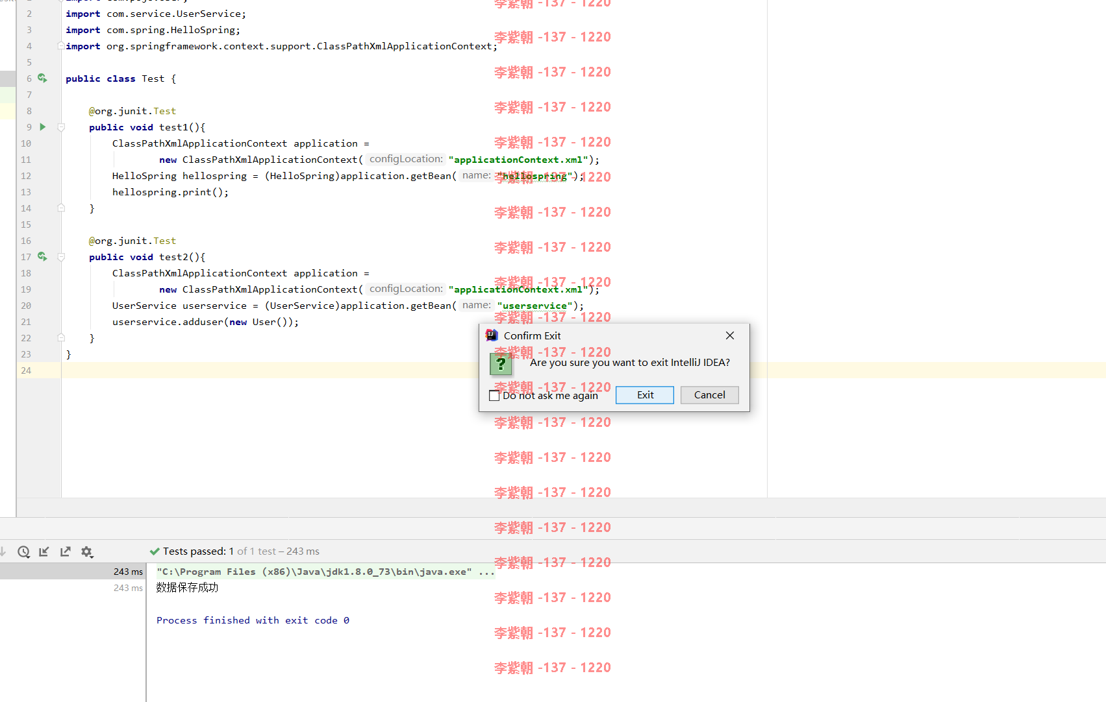
Task: Click the "userservice" string on line 20
Action: (x=534, y=306)
